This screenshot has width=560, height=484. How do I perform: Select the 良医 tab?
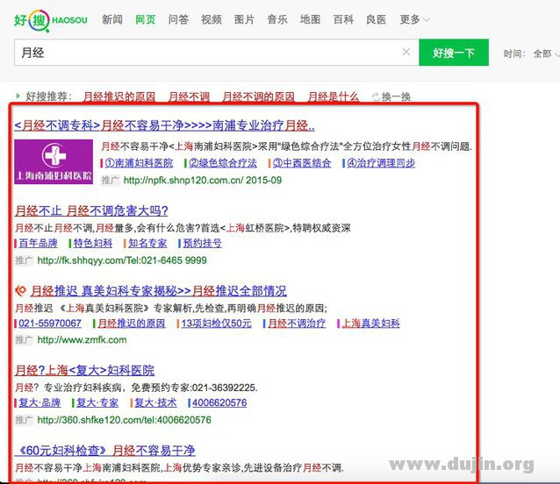tap(376, 19)
